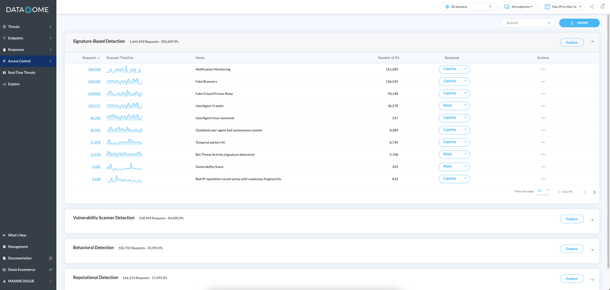
Task: Click Explore for Reputational Detection
Action: (572, 279)
